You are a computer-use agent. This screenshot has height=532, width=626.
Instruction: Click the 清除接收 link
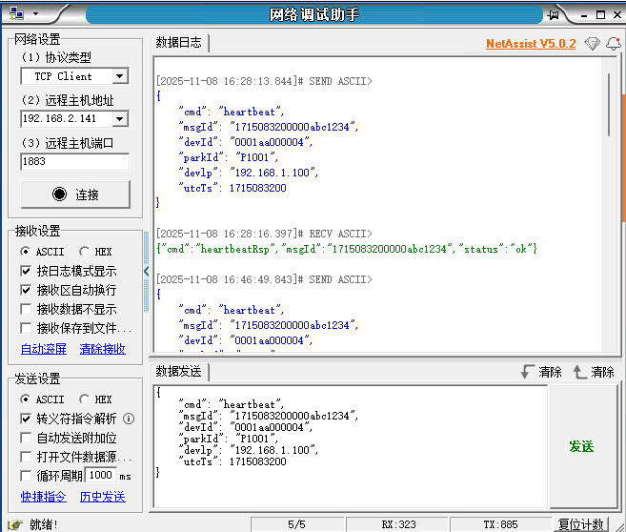pyautogui.click(x=103, y=349)
